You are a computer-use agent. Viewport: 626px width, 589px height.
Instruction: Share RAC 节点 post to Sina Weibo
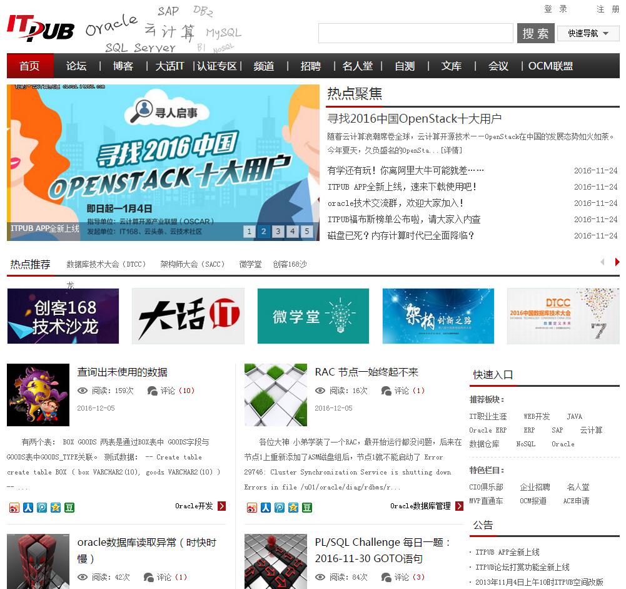251,508
